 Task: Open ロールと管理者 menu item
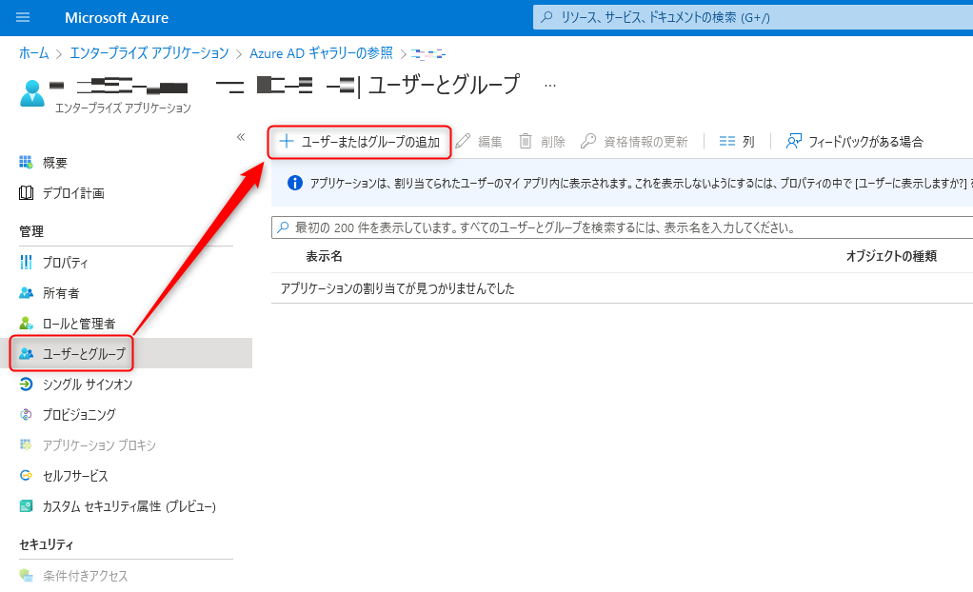(79, 324)
